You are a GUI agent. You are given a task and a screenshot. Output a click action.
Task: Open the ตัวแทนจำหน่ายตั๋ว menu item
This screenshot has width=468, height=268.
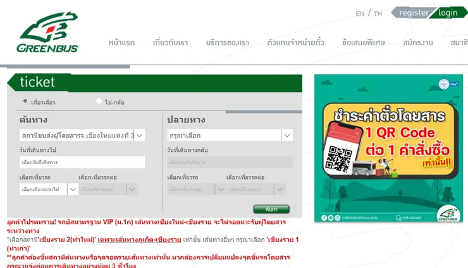[295, 42]
